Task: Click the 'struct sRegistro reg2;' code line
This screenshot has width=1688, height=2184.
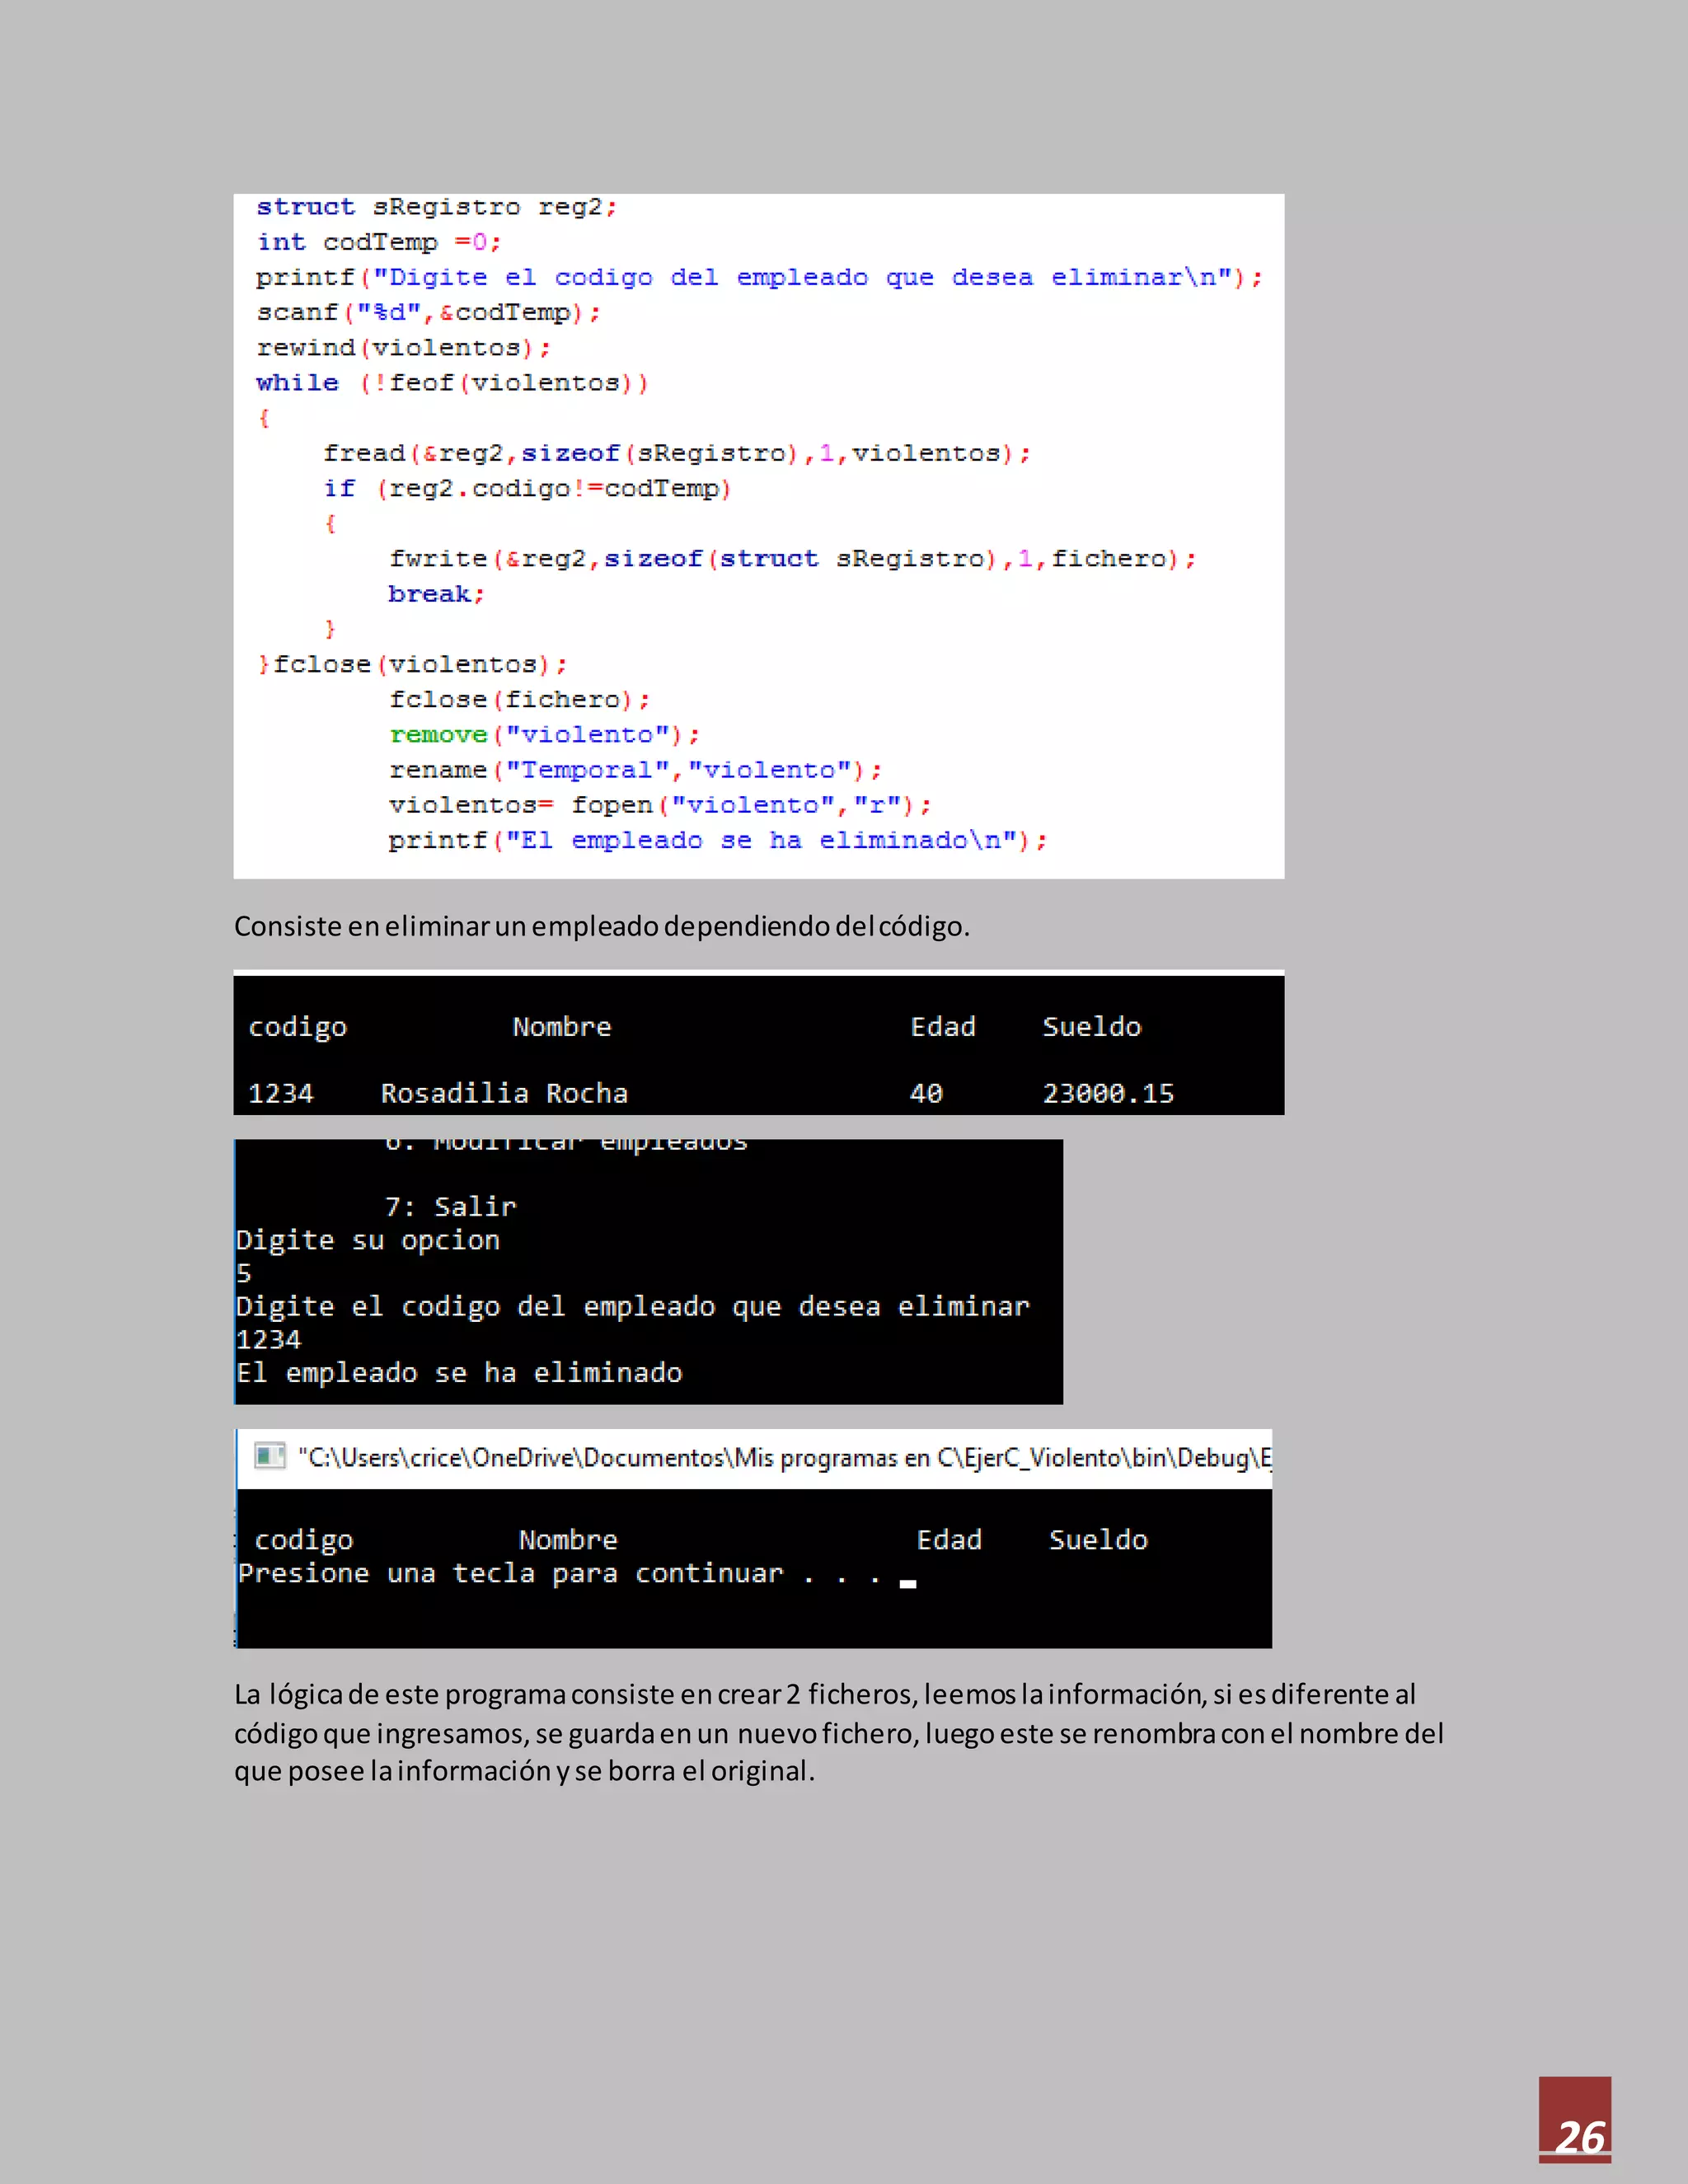Action: (437, 207)
